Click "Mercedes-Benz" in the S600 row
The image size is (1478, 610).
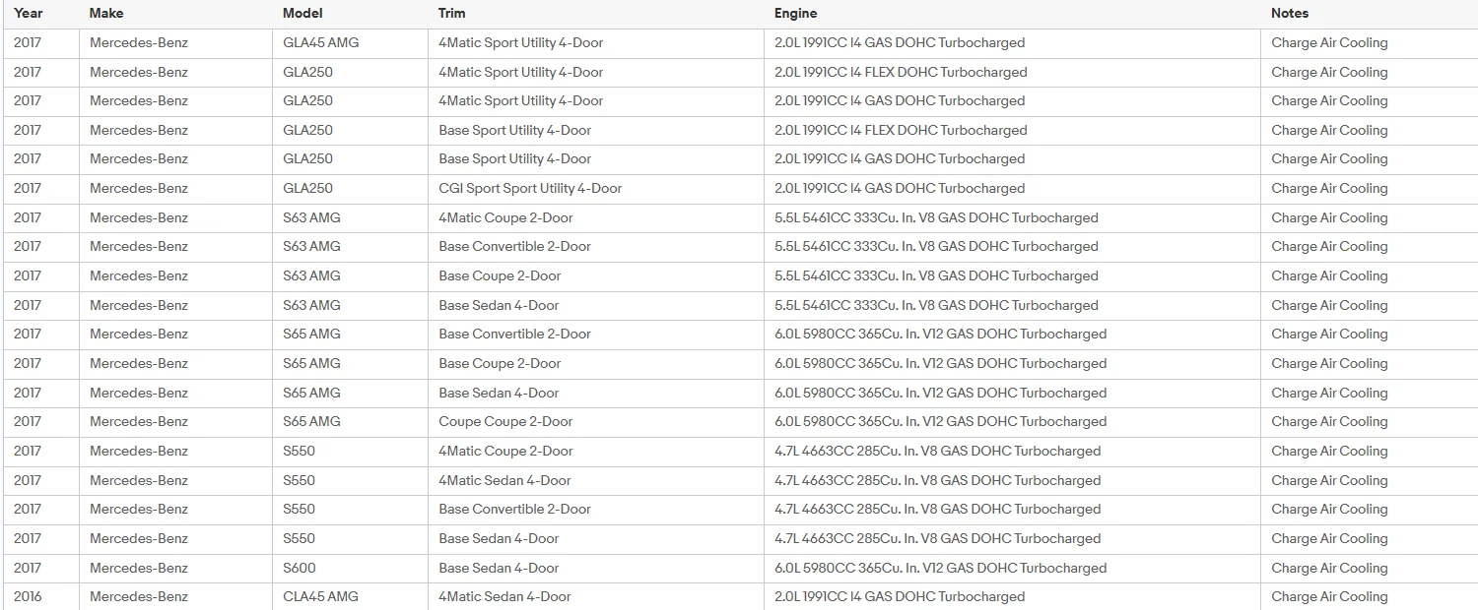point(139,568)
